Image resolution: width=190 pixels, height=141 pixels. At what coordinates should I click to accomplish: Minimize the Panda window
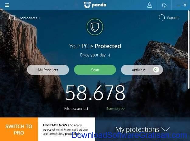coord(178,5)
